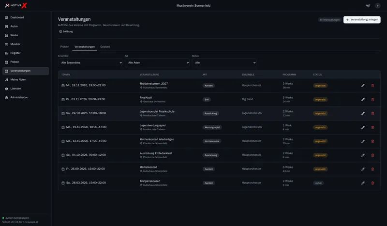Open the Art filter dropdown
This screenshot has width=387, height=226.
[x=157, y=63]
